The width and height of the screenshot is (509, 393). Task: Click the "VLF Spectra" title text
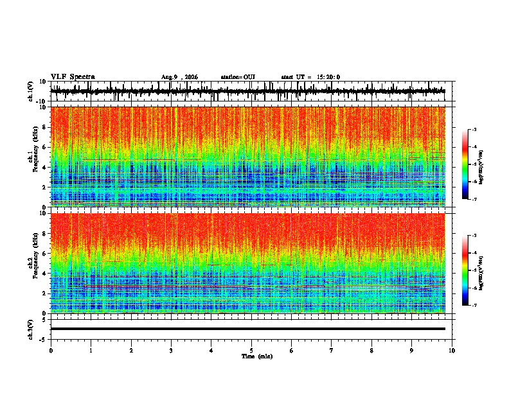(73, 77)
